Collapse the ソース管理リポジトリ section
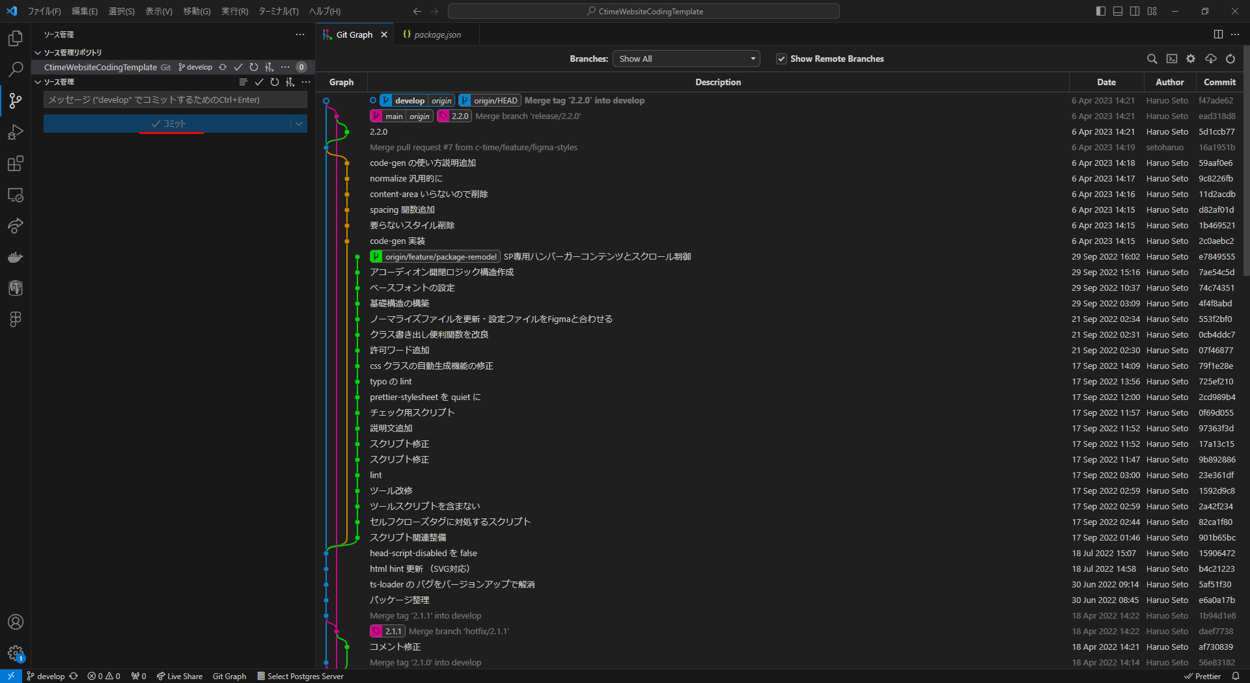Screen dimensions: 1250x683 point(38,53)
